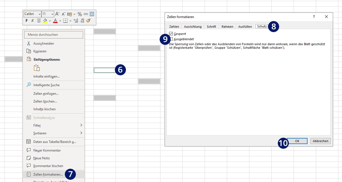Click the dialog help question mark

point(314,17)
